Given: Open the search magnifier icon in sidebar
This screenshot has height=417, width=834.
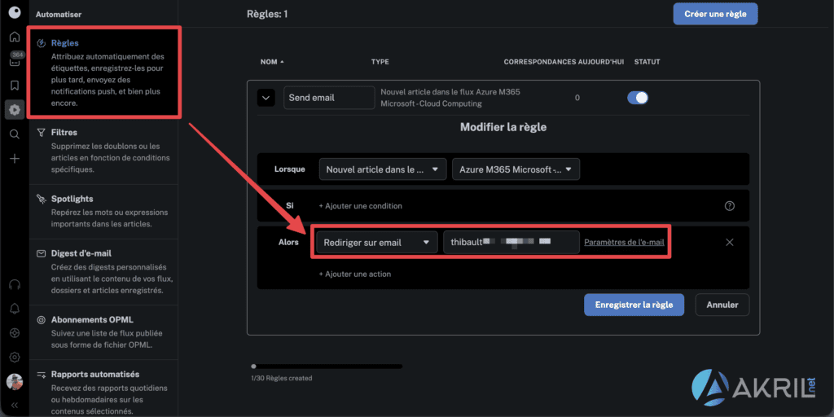Looking at the screenshot, I should click(15, 134).
